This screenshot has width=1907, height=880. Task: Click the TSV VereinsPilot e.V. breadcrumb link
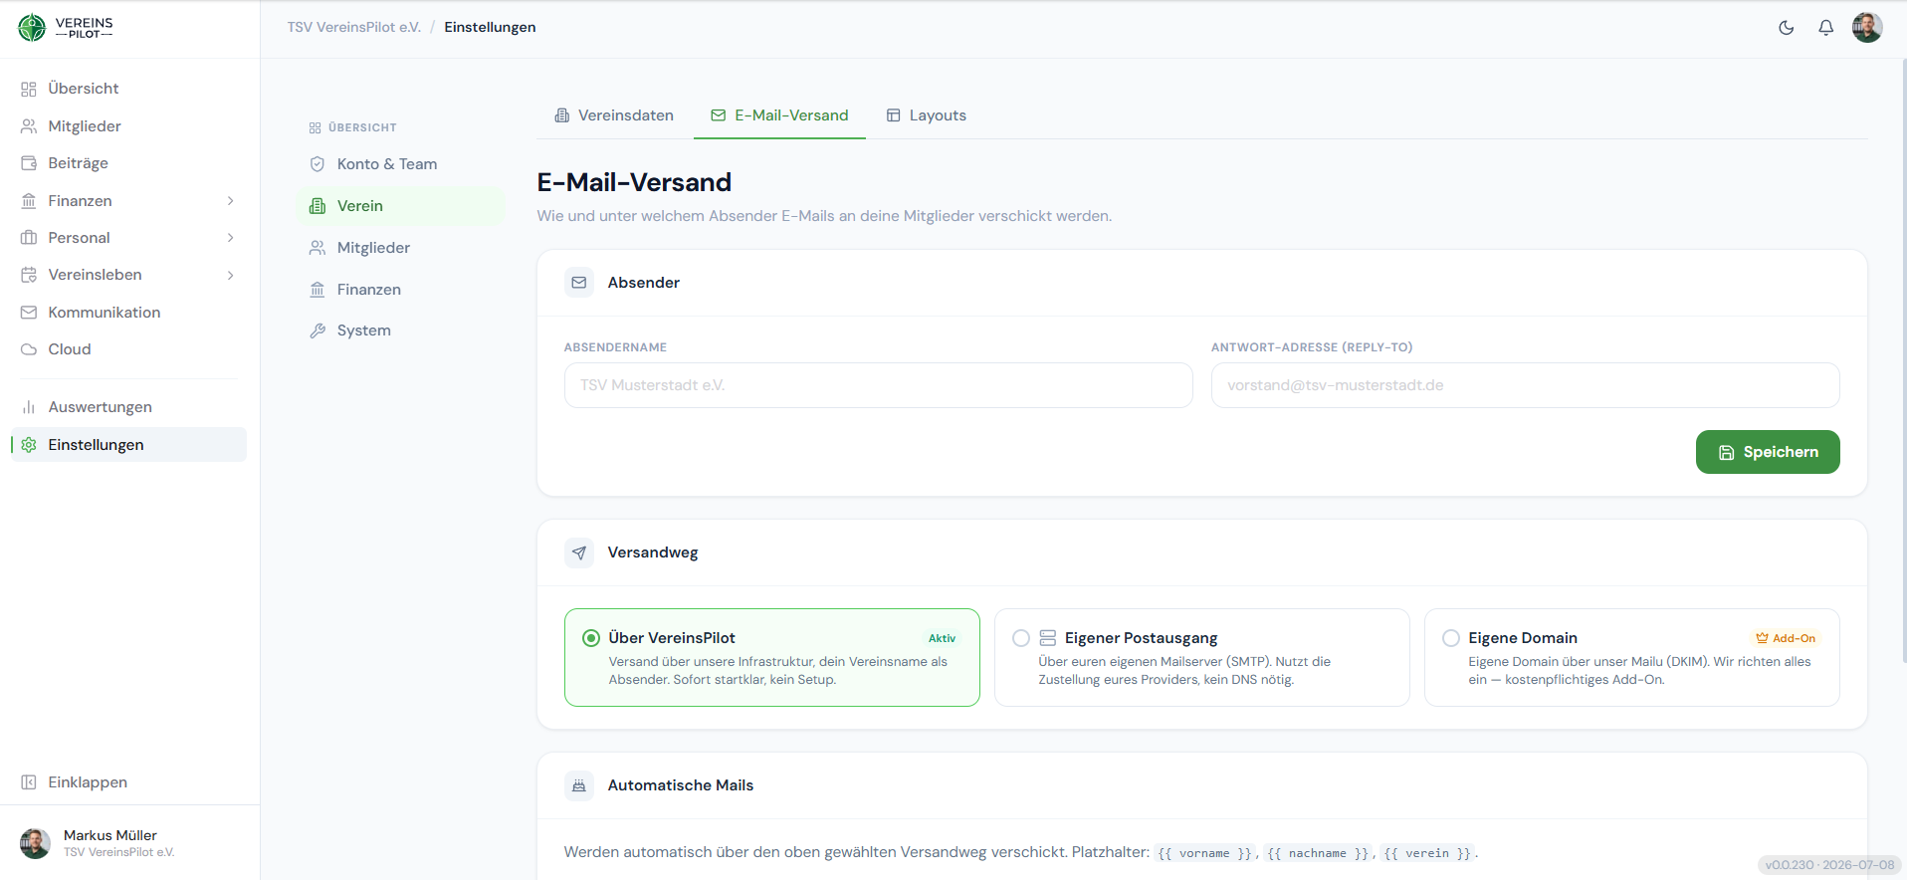[354, 28]
